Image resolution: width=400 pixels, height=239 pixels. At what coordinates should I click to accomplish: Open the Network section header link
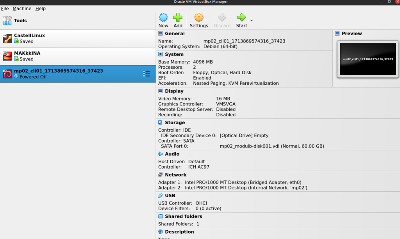(x=176, y=175)
